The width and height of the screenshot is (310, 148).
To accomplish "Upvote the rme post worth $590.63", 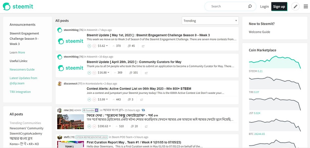I will [89, 126].
